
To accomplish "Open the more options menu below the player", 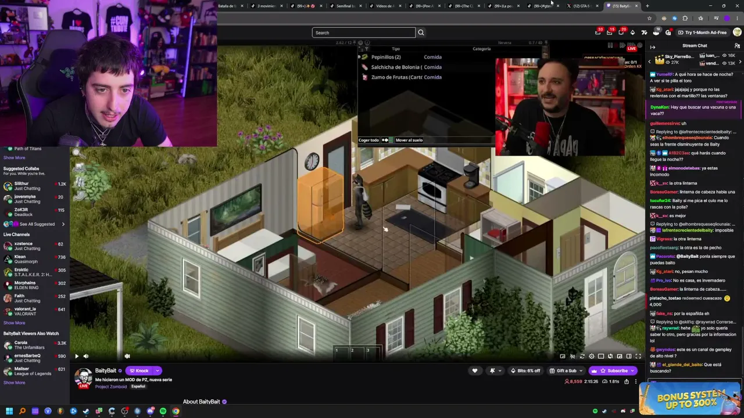I will click(636, 382).
